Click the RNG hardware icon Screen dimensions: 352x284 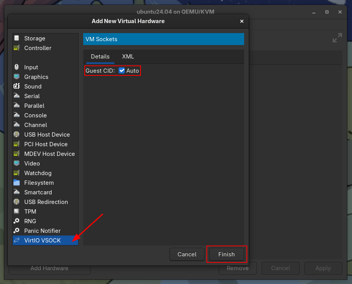(x=17, y=221)
